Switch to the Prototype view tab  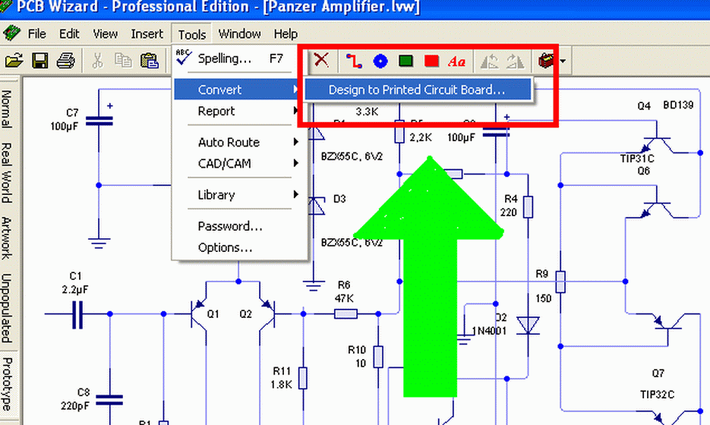8,384
